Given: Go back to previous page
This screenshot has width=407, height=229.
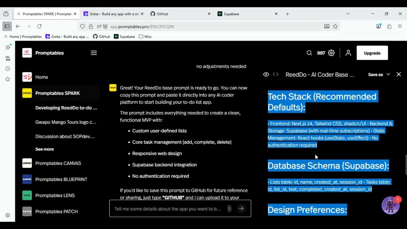Looking at the screenshot, I should 18,26.
